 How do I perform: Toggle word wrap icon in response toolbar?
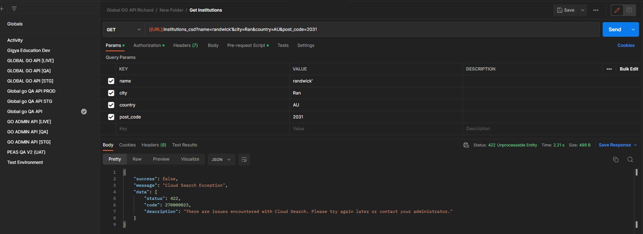tap(244, 160)
